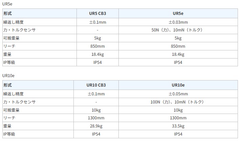Image resolution: width=240 pixels, height=142 pixels.
Task: Click the UR10 CB3 column header
Action: click(x=96, y=86)
